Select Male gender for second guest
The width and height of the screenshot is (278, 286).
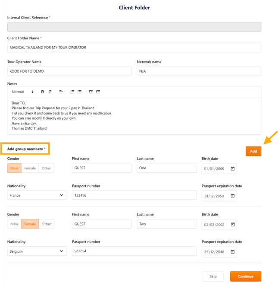[x=15, y=224]
